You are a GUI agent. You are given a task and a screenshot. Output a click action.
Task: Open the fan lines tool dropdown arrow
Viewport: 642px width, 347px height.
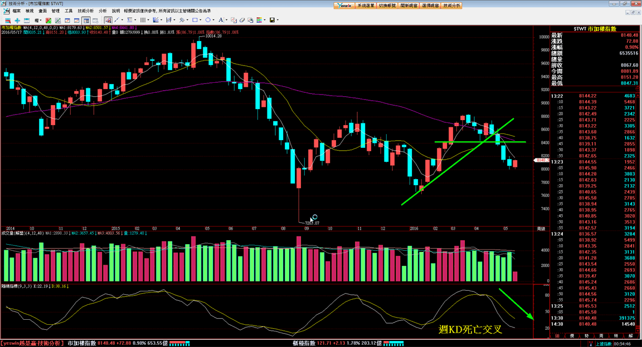pos(161,20)
